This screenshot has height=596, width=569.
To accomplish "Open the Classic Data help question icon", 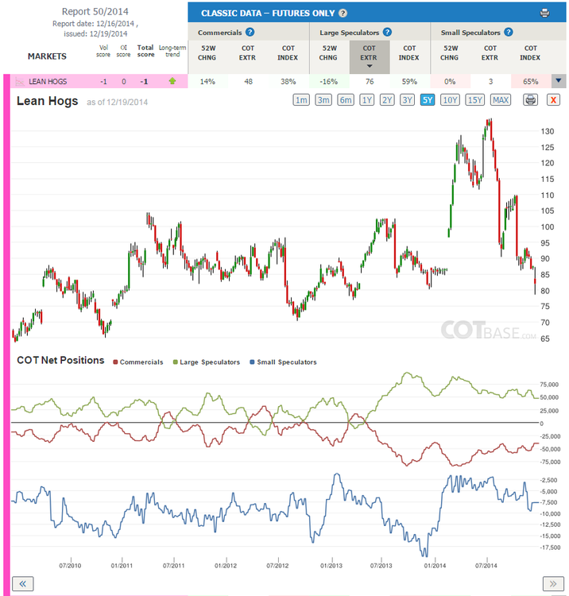I will pyautogui.click(x=343, y=14).
